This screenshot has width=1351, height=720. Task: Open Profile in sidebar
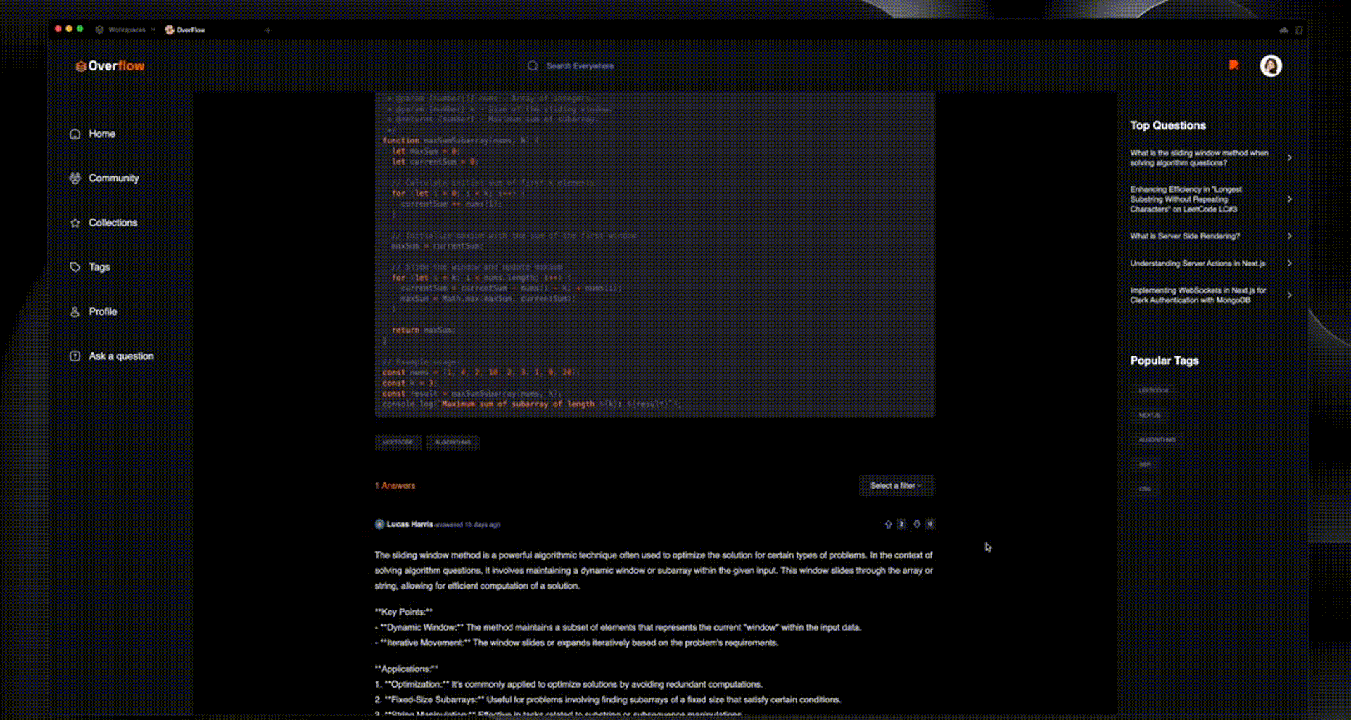103,311
